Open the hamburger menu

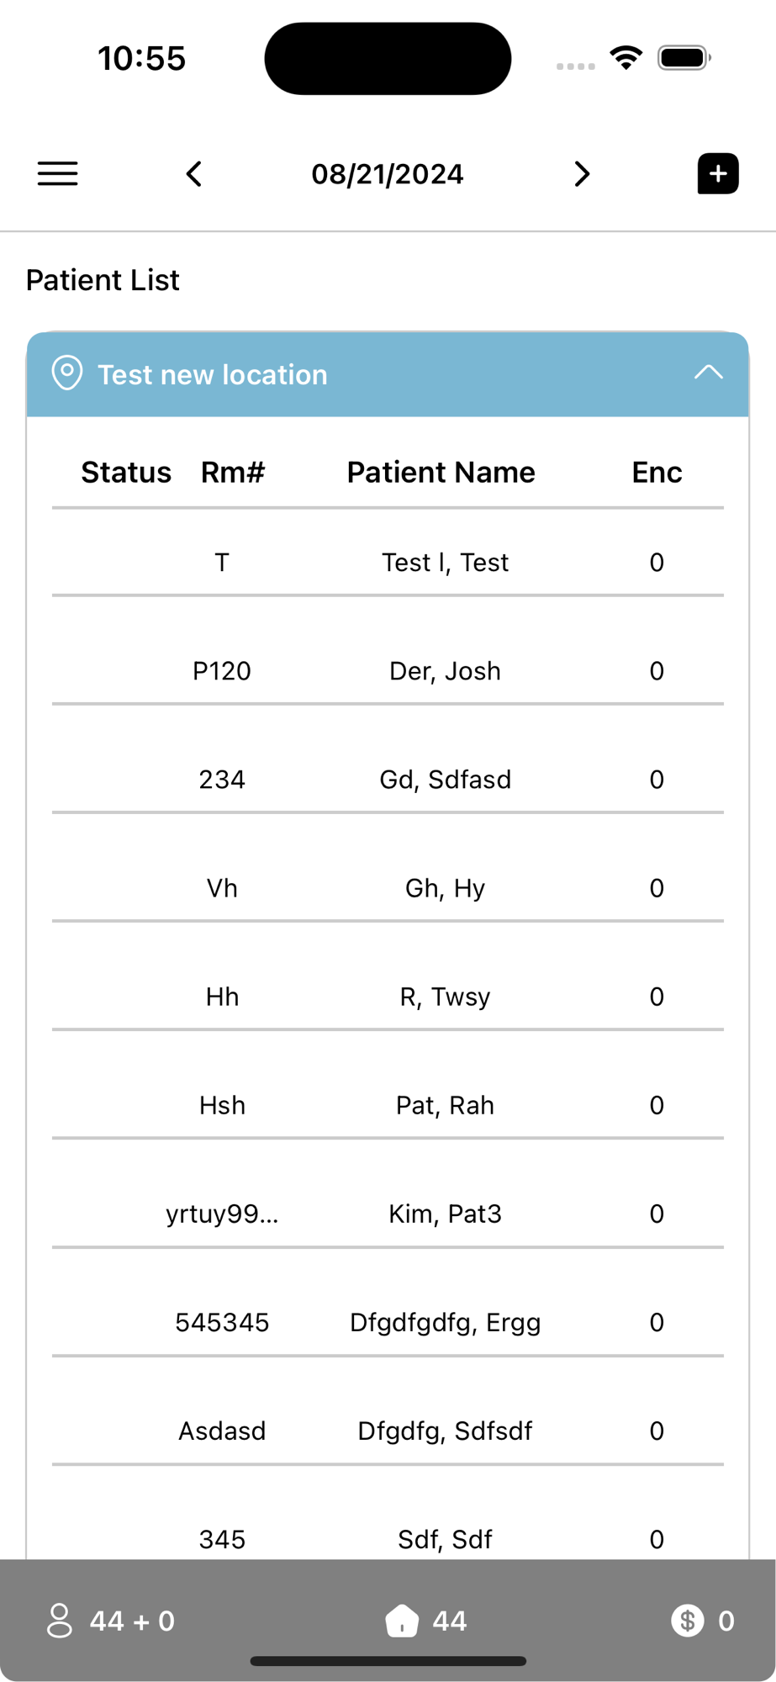pos(57,174)
